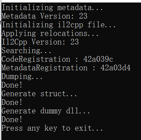Screen dimensions: 141x140
Task: Click the word 'MetadataRegistration' in the output
Action: click(44, 68)
